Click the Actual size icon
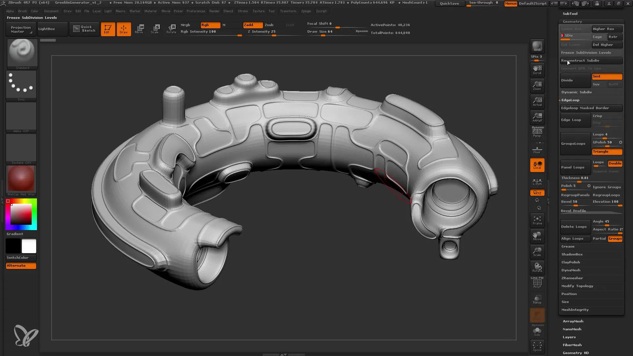The image size is (633, 356). pyautogui.click(x=537, y=102)
